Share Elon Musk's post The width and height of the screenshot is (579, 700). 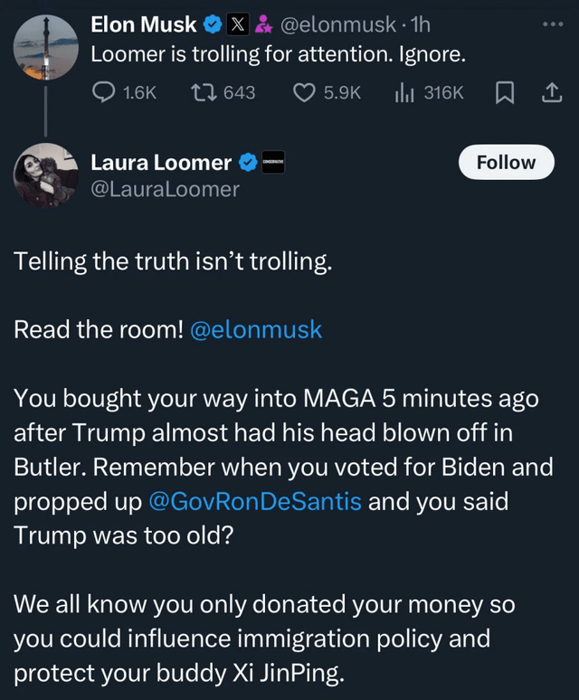point(550,92)
